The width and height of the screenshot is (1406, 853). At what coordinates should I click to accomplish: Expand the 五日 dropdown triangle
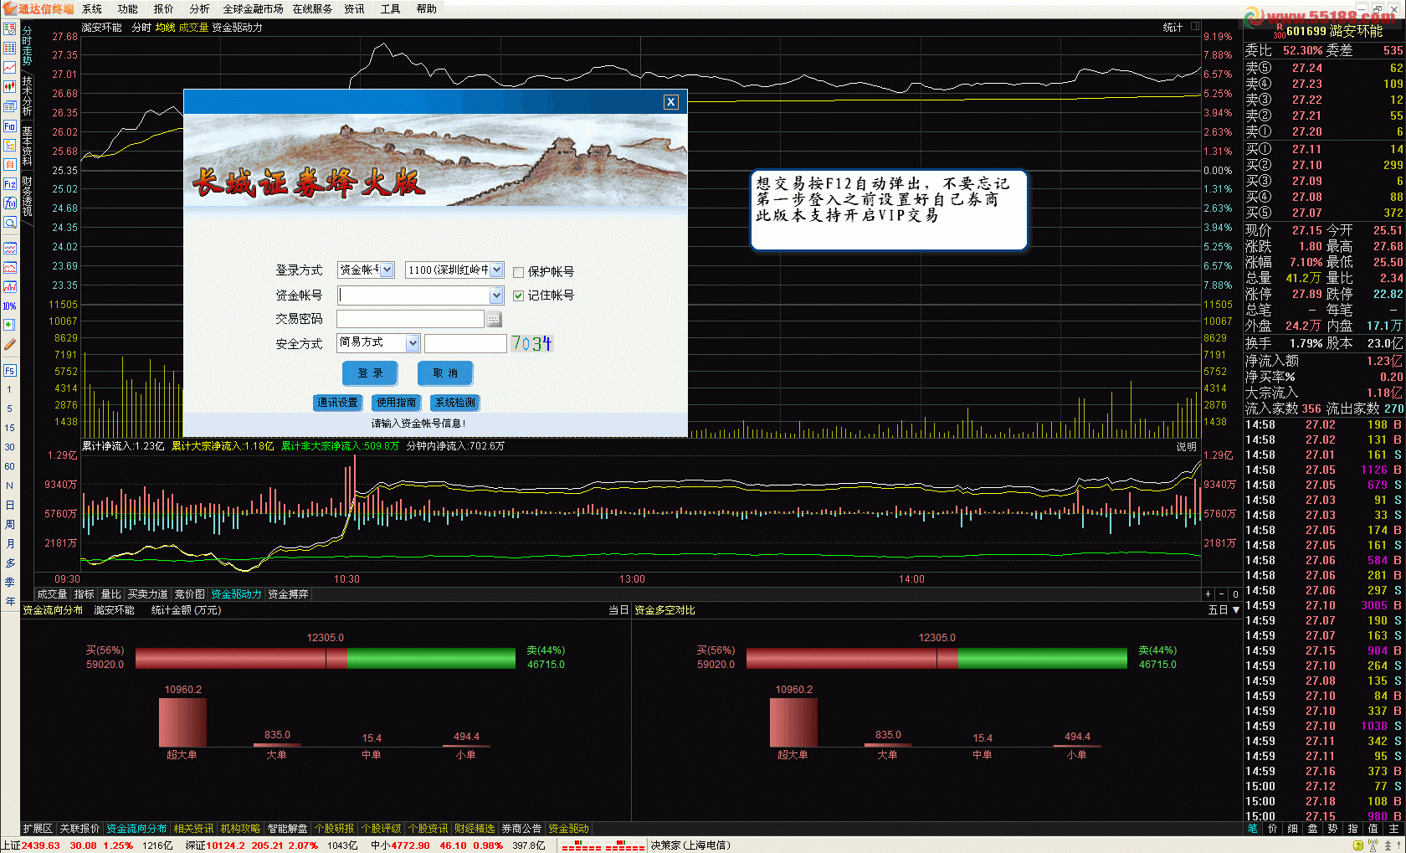click(x=1236, y=610)
